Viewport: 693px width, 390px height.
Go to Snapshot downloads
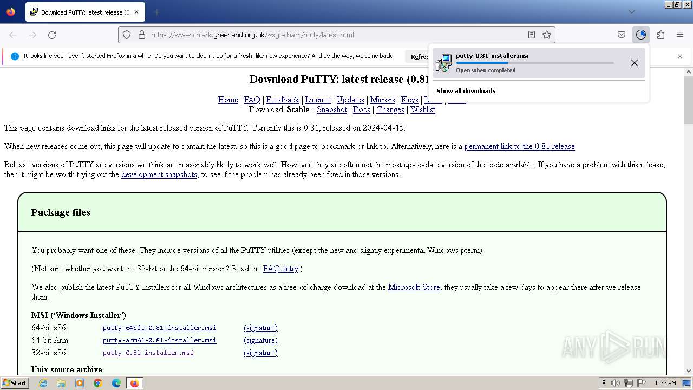click(x=332, y=109)
